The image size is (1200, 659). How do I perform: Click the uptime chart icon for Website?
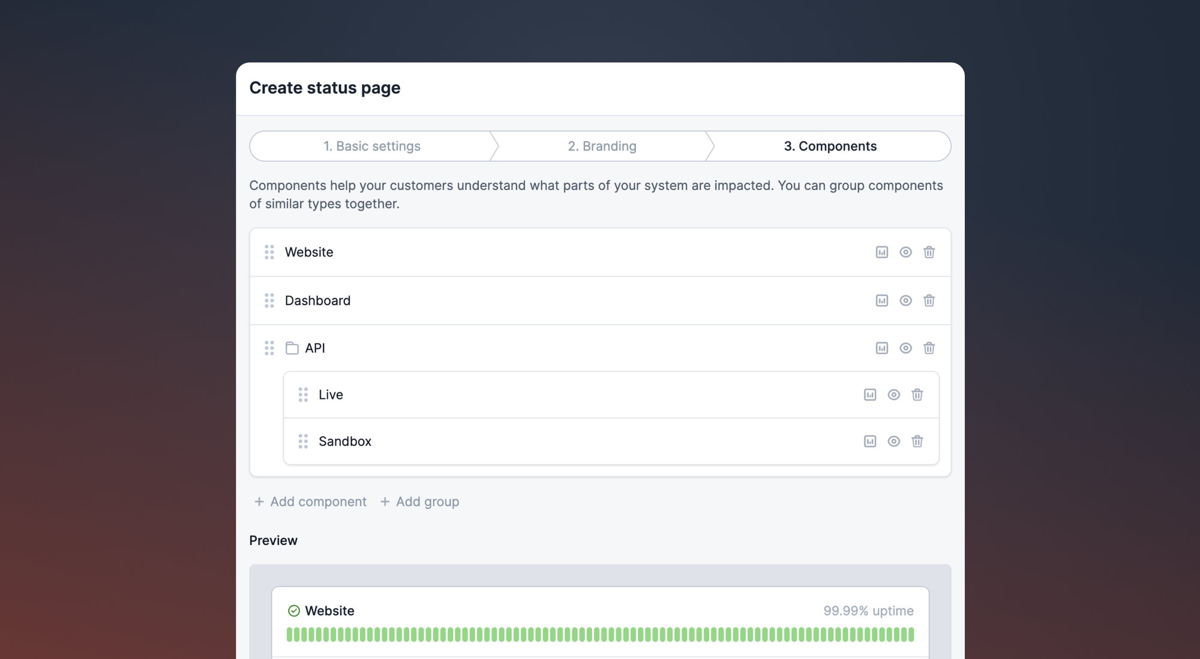point(881,252)
